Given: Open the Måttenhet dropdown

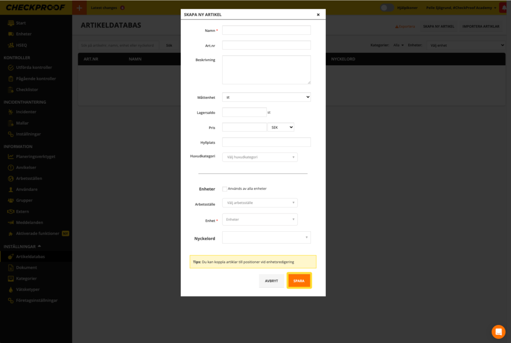Looking at the screenshot, I should point(266,97).
